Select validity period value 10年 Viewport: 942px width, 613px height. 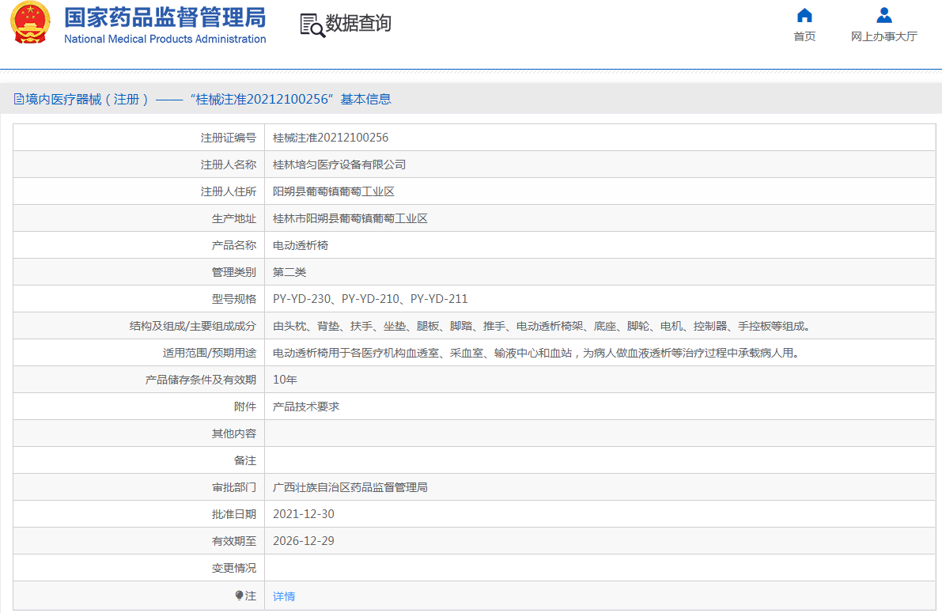tap(285, 380)
